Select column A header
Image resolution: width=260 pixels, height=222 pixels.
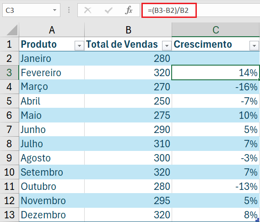52,30
